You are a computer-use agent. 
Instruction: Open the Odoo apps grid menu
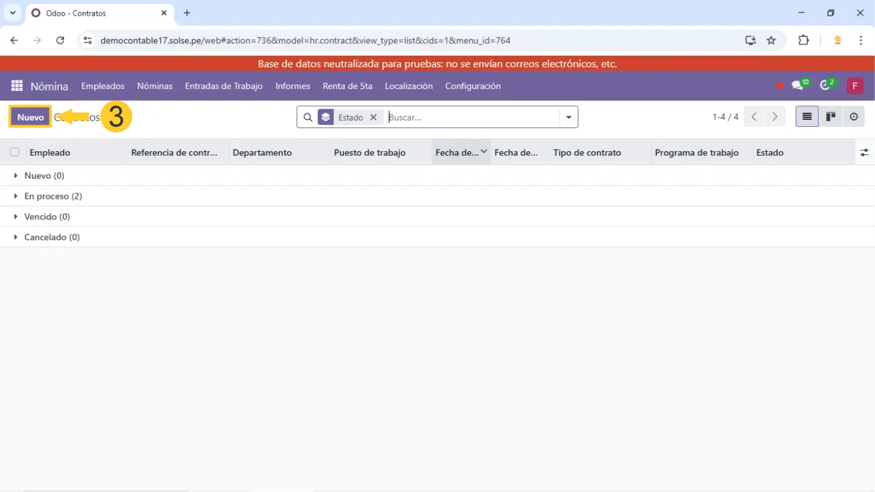[17, 86]
